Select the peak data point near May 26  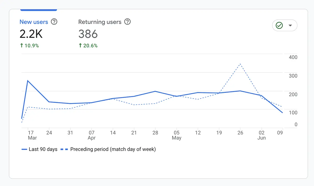click(240, 63)
